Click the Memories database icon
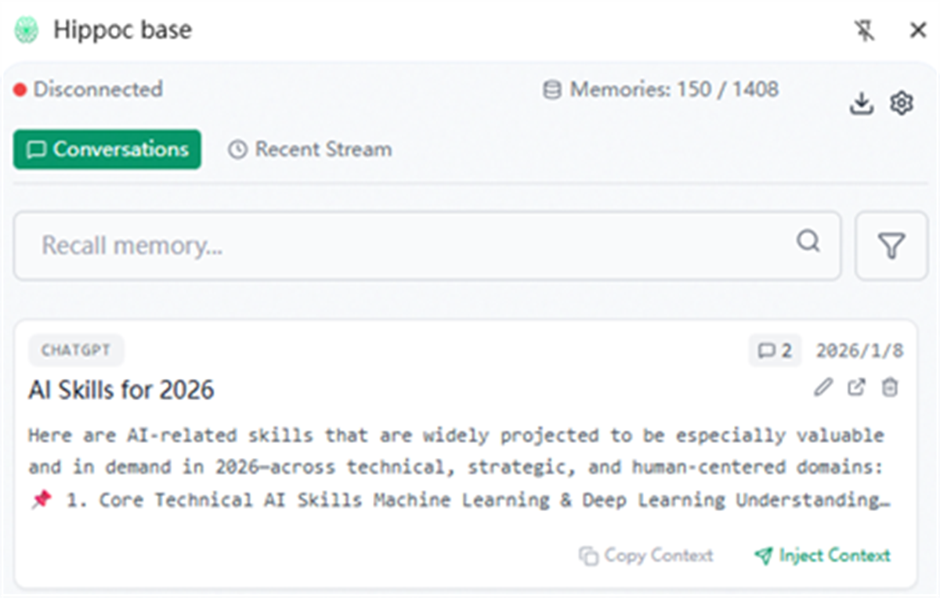Image resolution: width=940 pixels, height=598 pixels. coord(552,90)
